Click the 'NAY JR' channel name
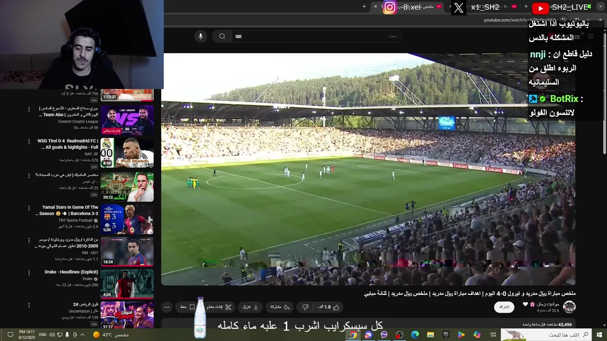607x341 pixels. [x=92, y=154]
